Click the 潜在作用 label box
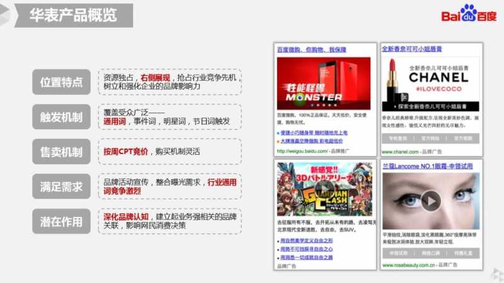The width and height of the screenshot is (504, 283). click(61, 221)
